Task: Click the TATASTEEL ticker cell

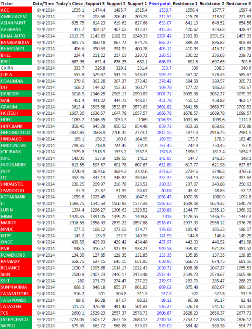Action: [x=16, y=306]
